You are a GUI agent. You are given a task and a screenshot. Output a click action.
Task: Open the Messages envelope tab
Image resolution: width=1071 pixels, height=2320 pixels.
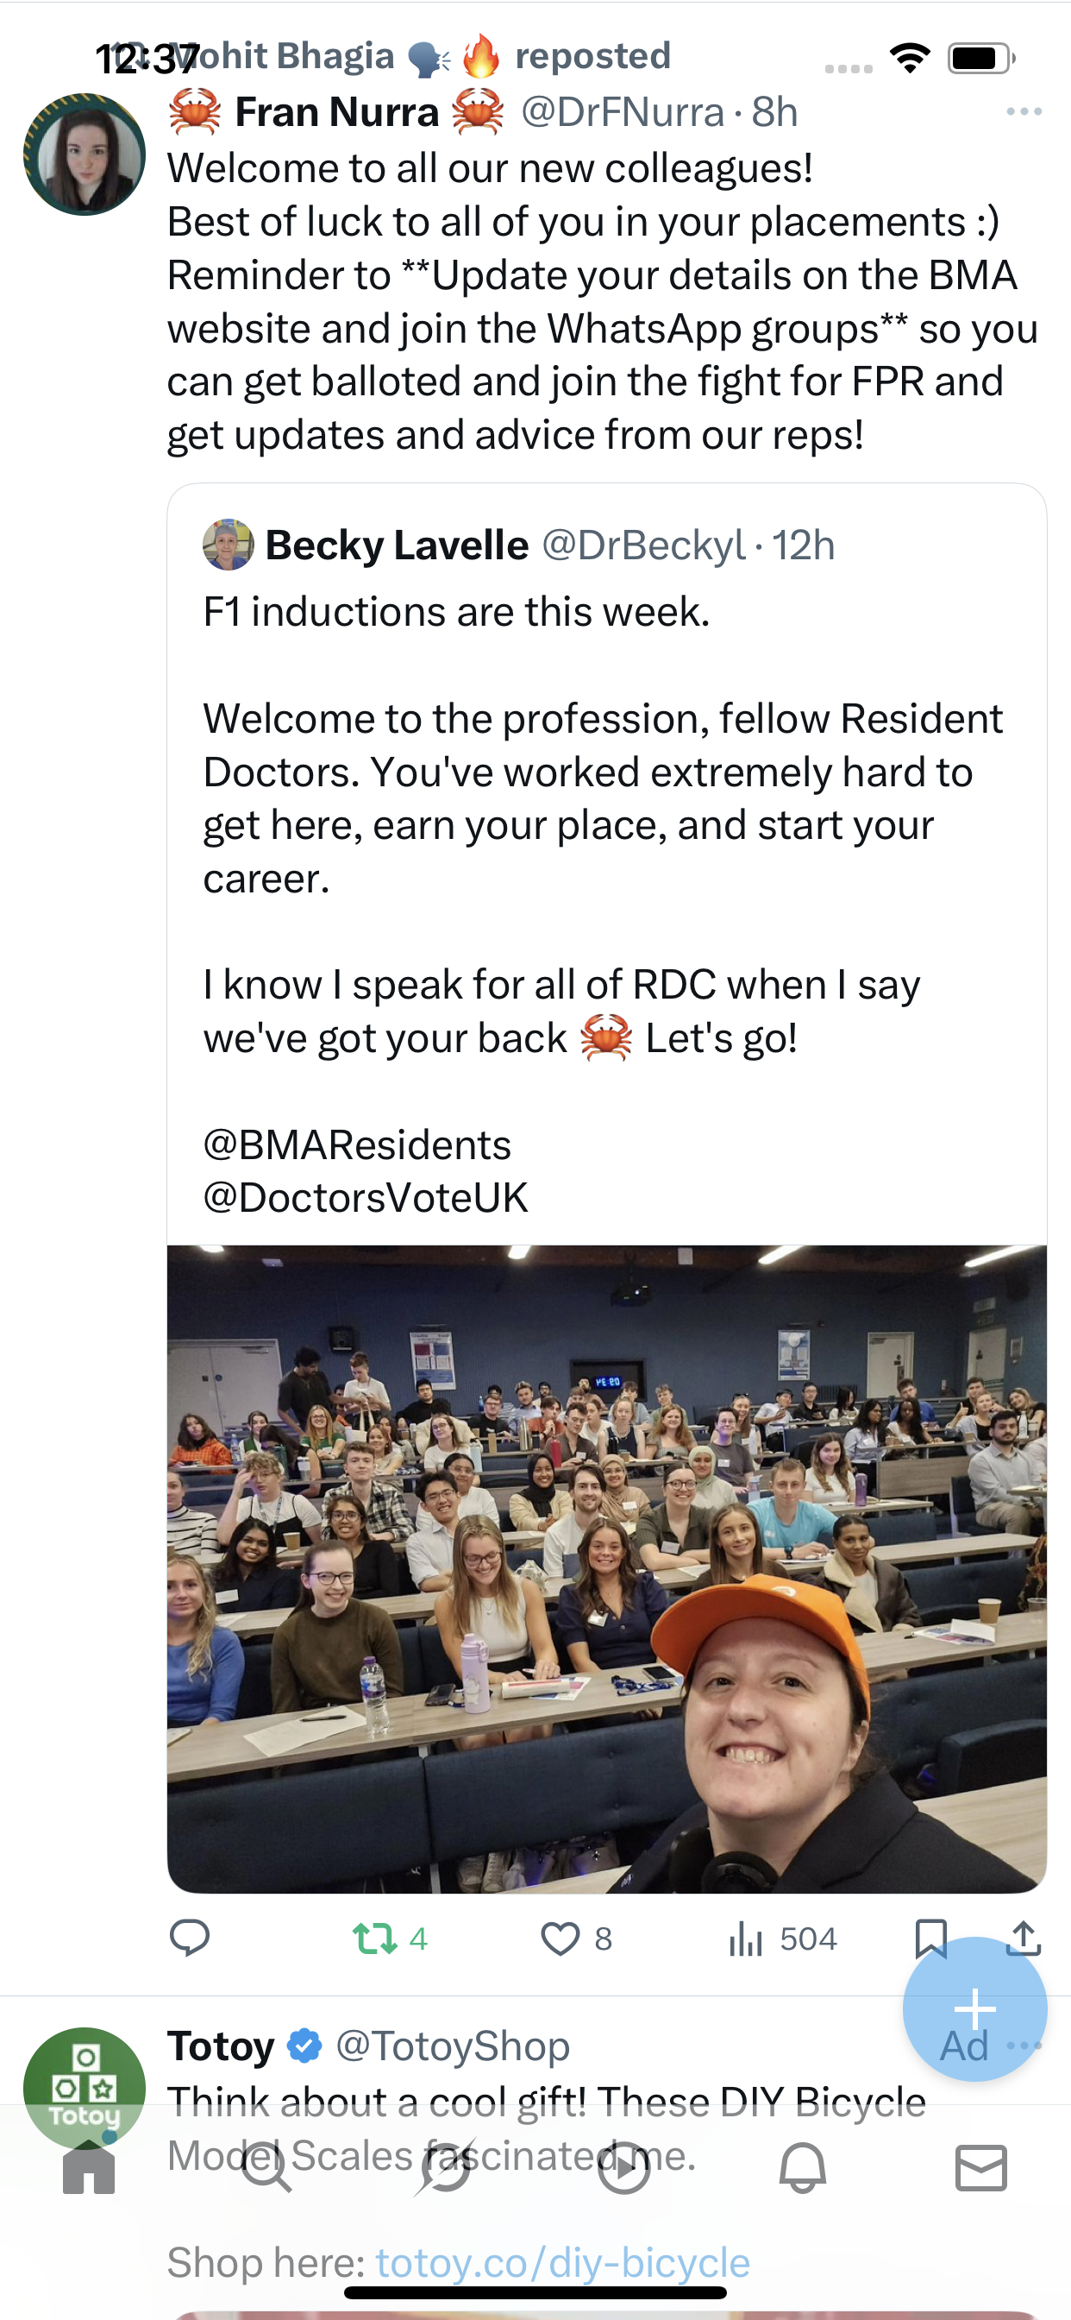[x=981, y=2169]
